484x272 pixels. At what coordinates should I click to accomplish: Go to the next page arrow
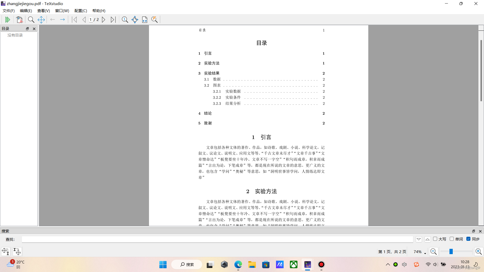(104, 19)
